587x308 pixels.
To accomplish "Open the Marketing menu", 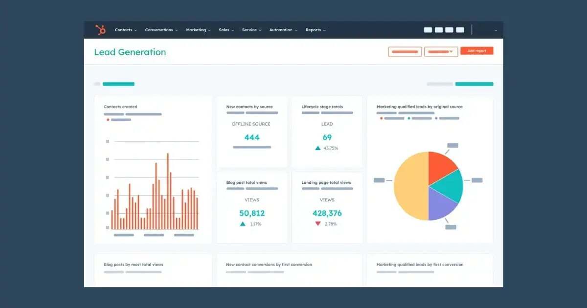I will tap(198, 30).
